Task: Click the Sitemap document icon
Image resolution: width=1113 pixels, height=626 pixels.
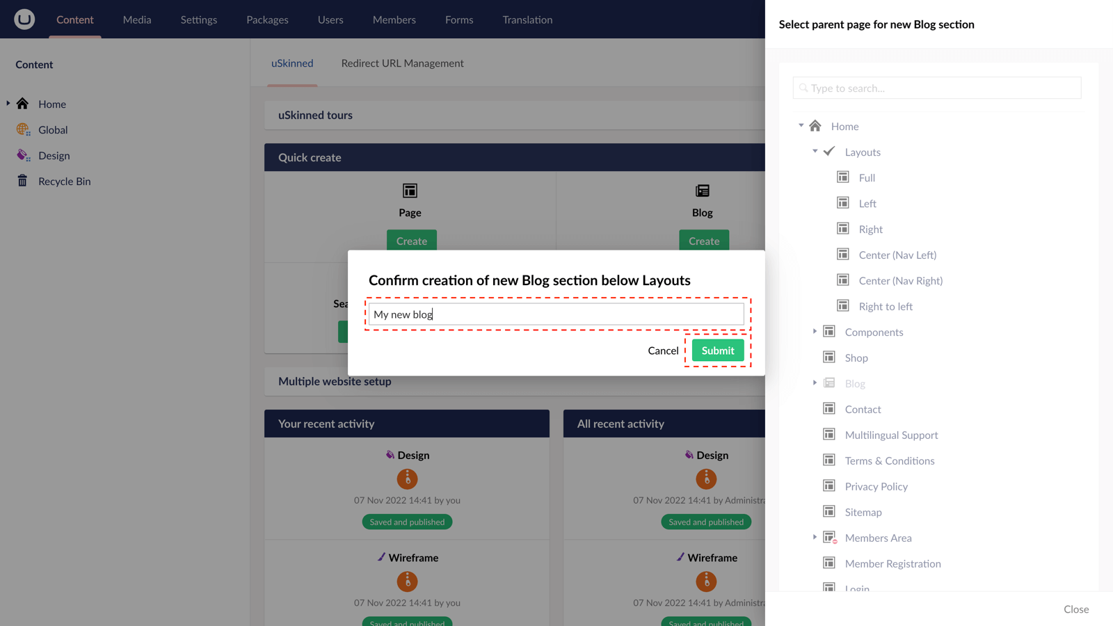Action: (x=828, y=512)
